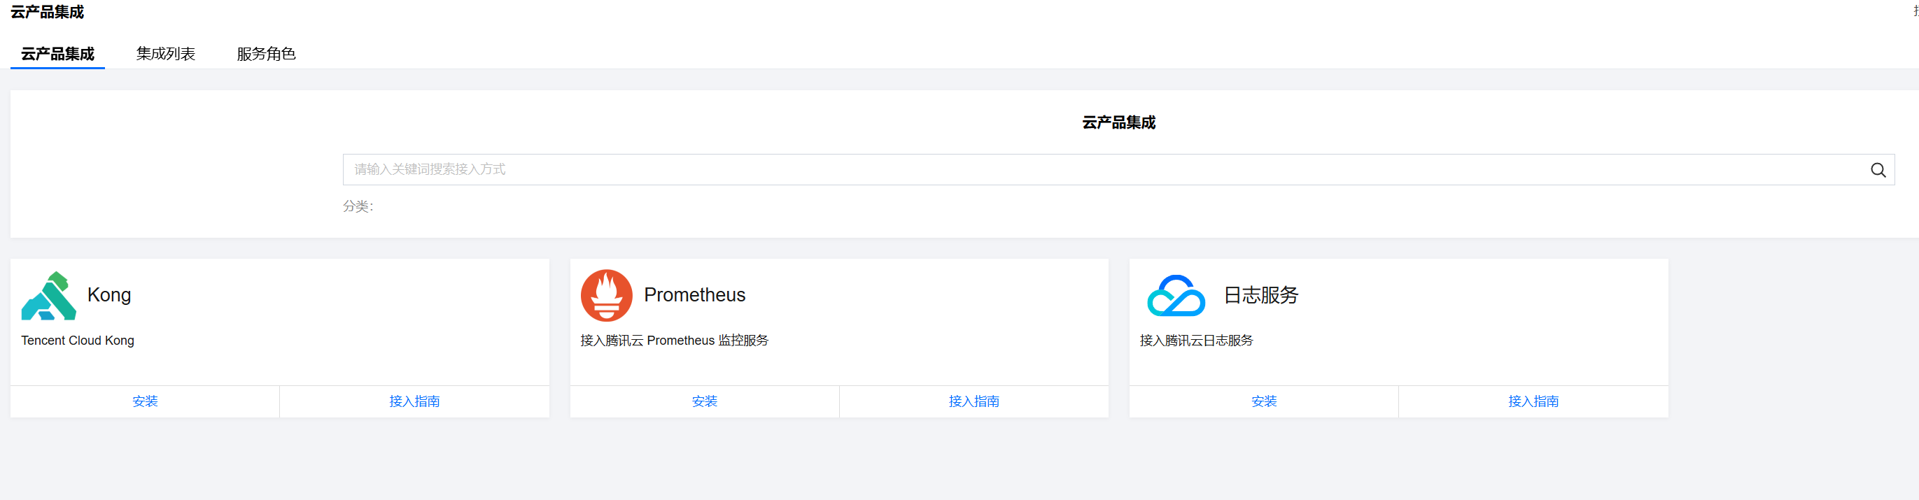Click '接入腾讯云日志服务' description text

1196,340
